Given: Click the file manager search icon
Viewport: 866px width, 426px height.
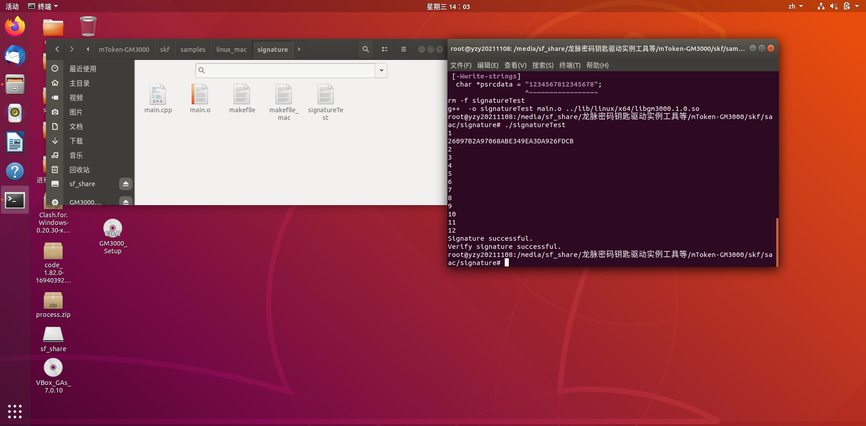Looking at the screenshot, I should coord(366,49).
